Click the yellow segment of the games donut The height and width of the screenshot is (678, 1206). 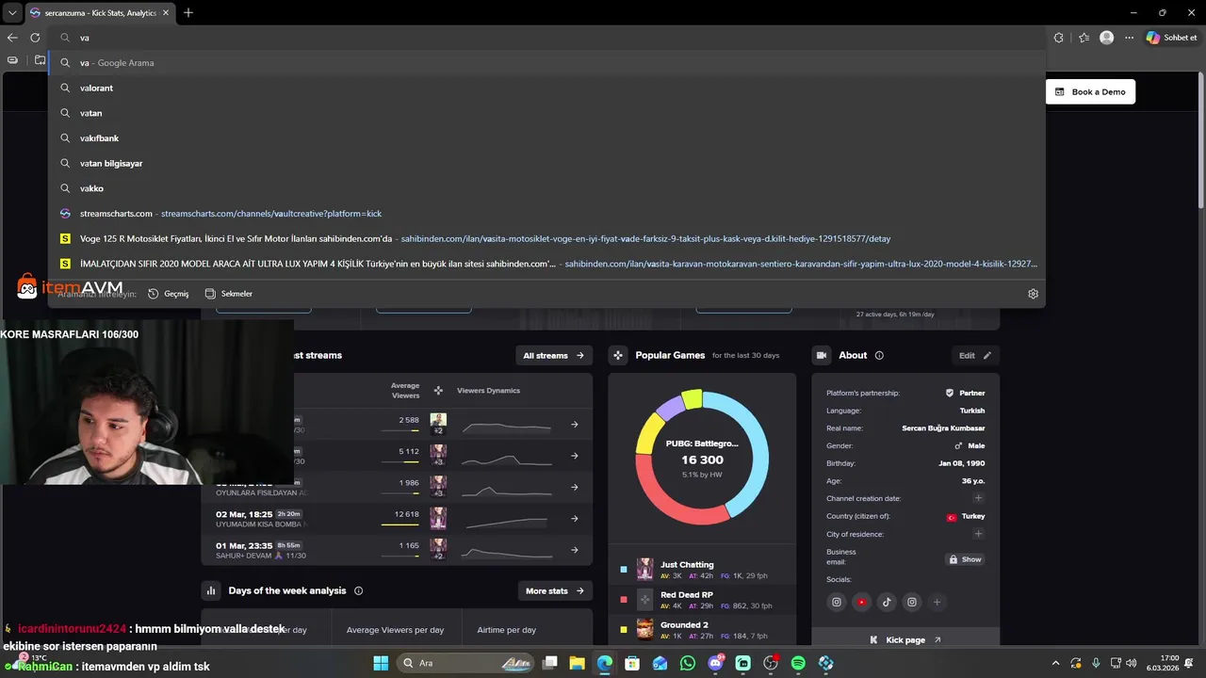click(648, 433)
